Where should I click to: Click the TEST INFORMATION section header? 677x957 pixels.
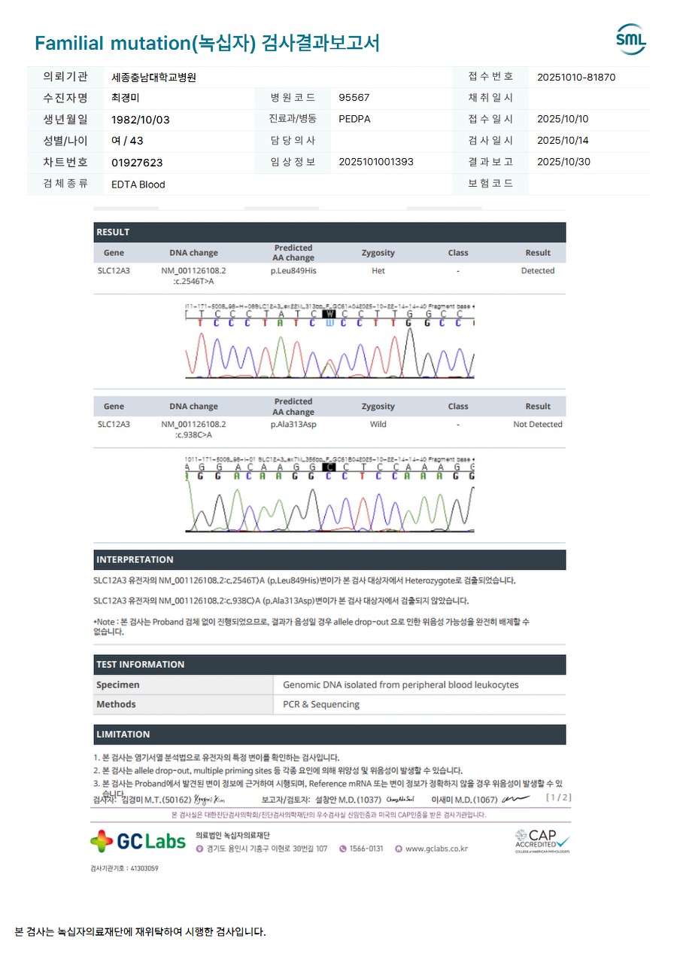click(329, 664)
